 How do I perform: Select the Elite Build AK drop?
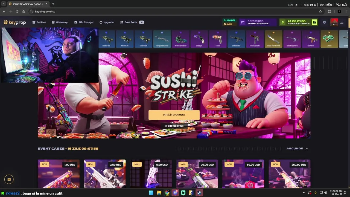point(236,39)
